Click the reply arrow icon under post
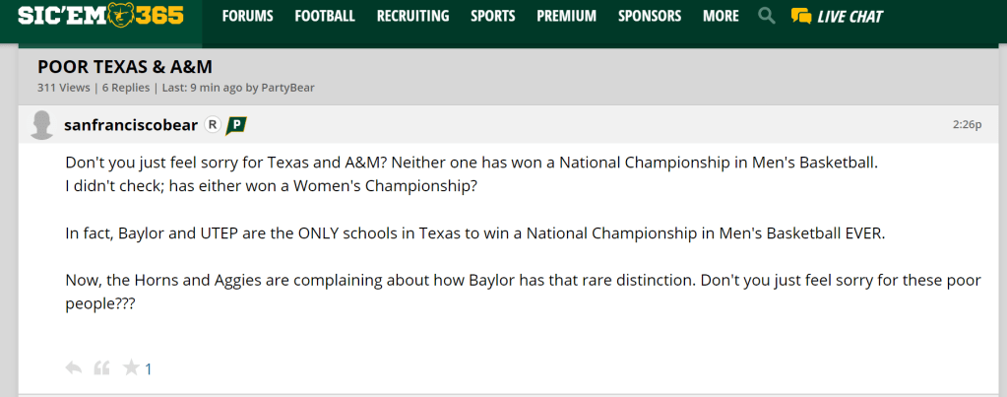Viewport: 1007px width, 397px height. [73, 367]
